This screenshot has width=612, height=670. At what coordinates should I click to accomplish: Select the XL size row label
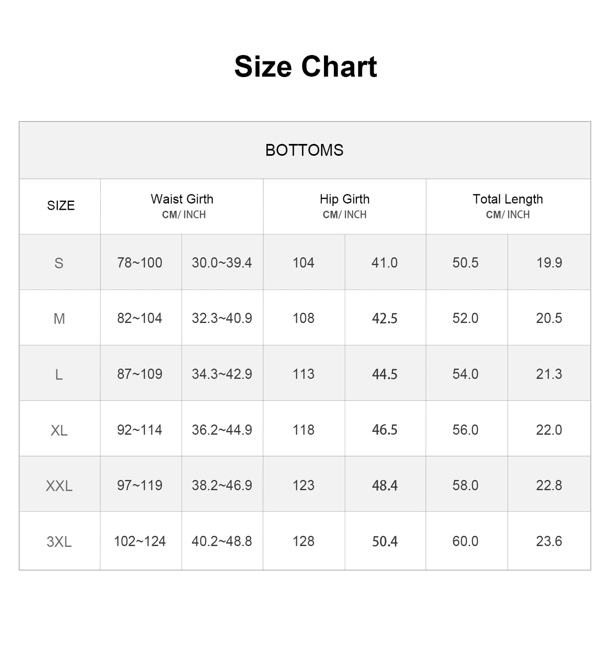[59, 430]
